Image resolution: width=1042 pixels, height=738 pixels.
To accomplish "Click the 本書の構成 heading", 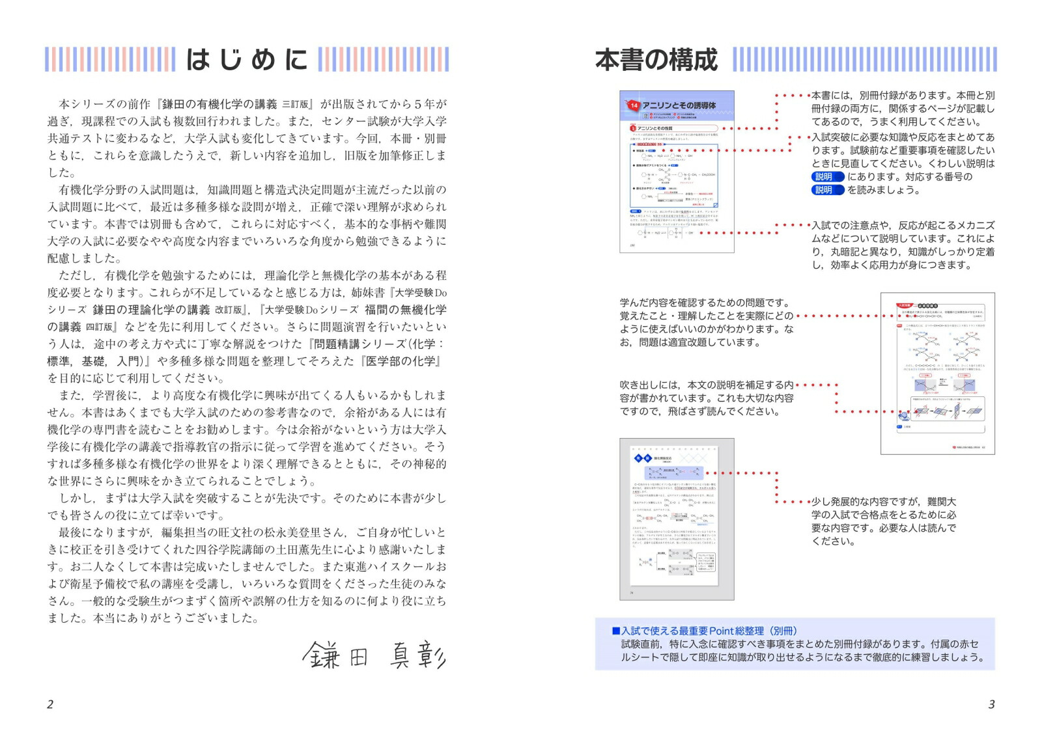I will click(656, 60).
